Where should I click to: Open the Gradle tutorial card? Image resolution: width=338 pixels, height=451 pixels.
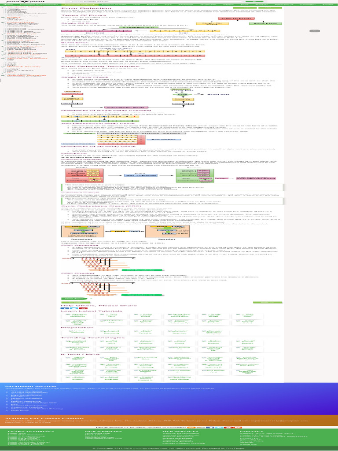(214, 315)
